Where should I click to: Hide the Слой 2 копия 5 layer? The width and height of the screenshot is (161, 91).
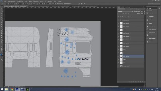point(118,33)
